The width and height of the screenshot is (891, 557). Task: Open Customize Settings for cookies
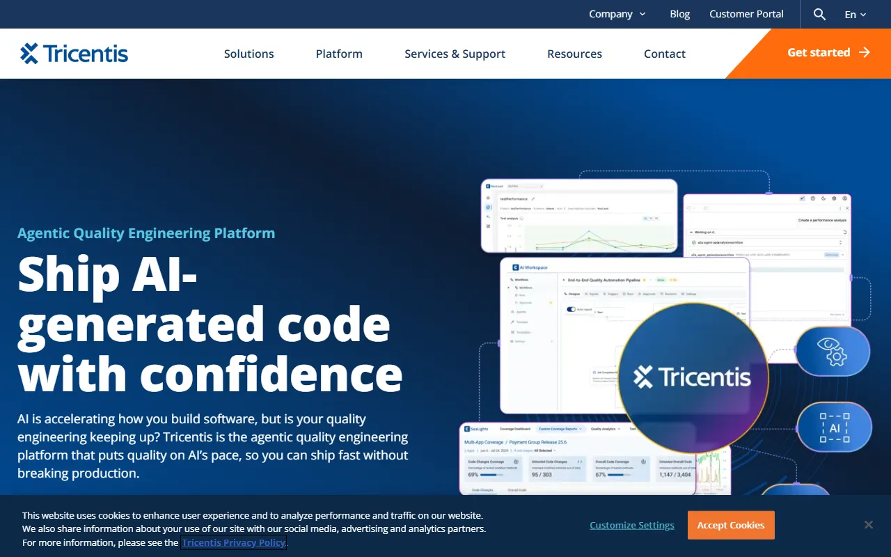(x=632, y=525)
